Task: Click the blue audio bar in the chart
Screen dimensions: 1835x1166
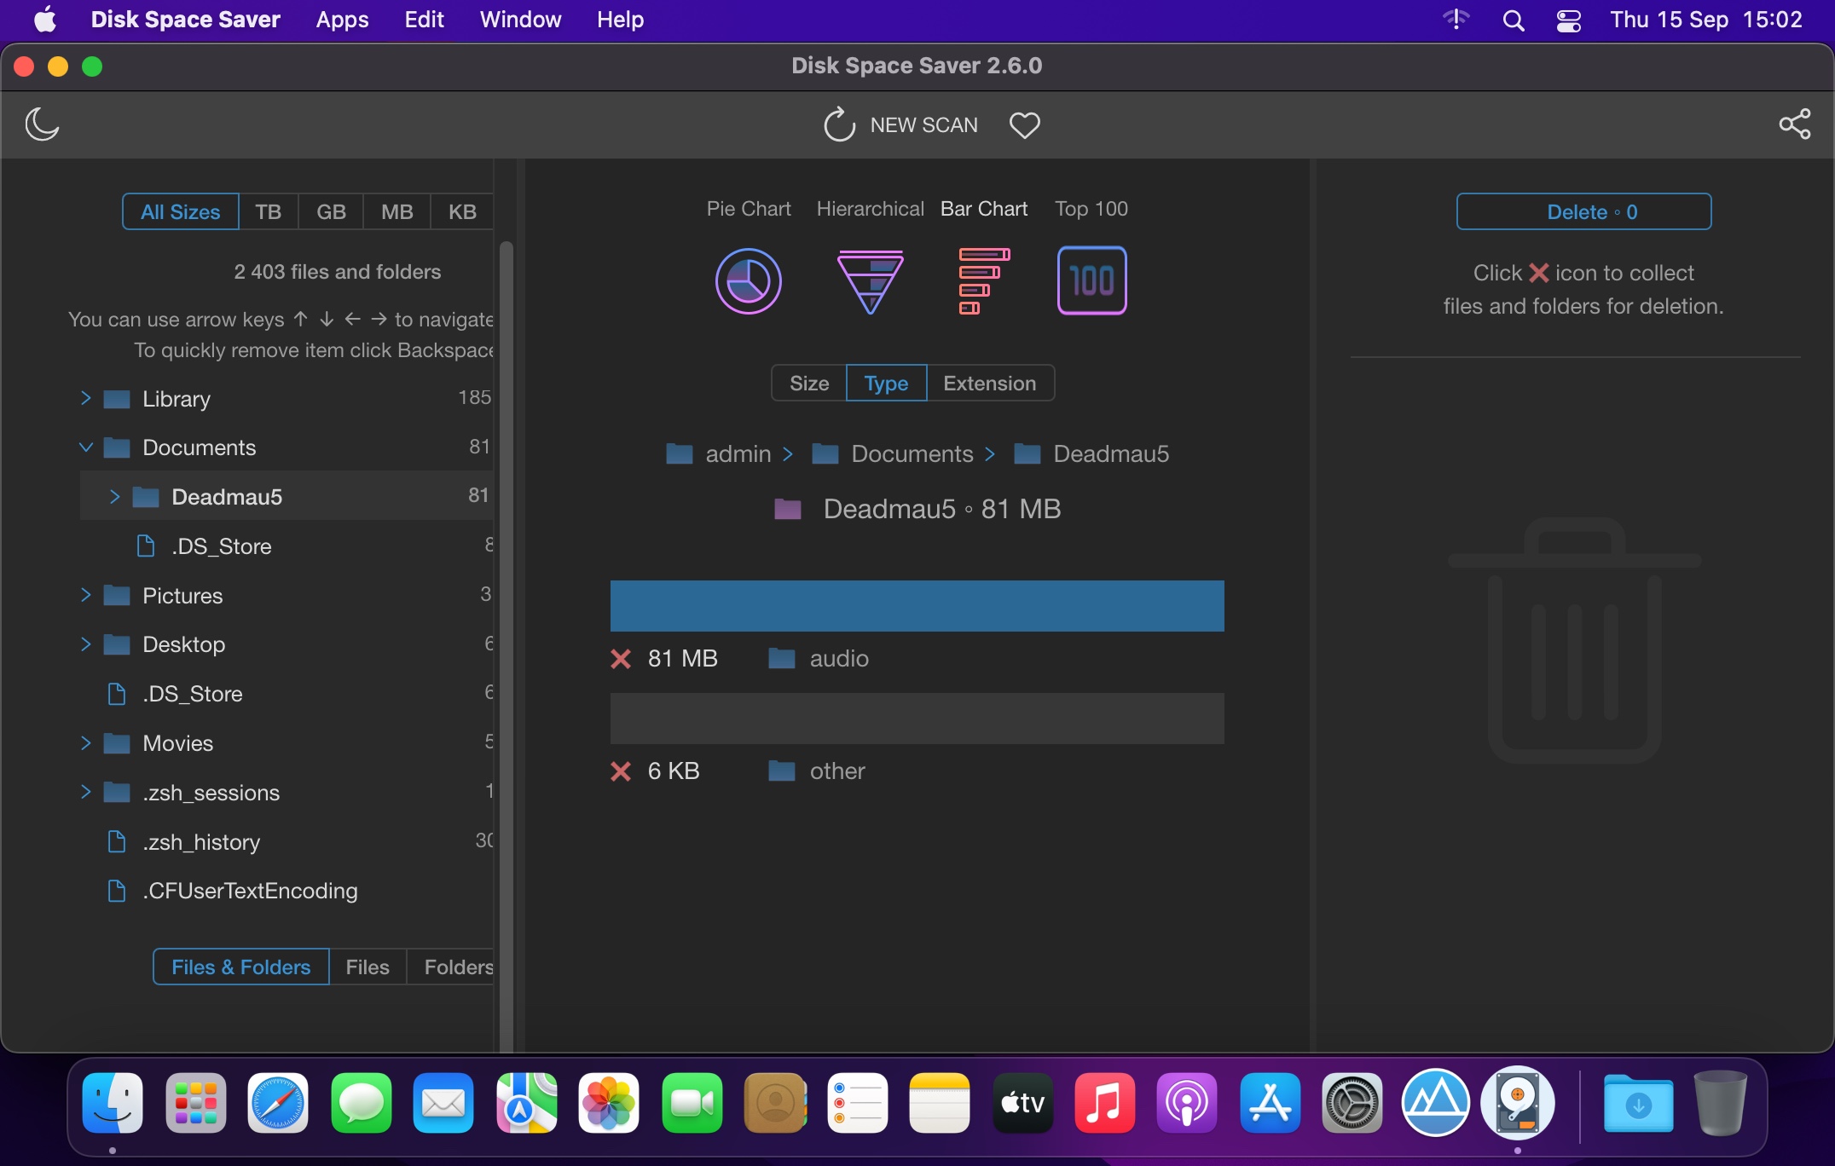Action: [x=917, y=606]
